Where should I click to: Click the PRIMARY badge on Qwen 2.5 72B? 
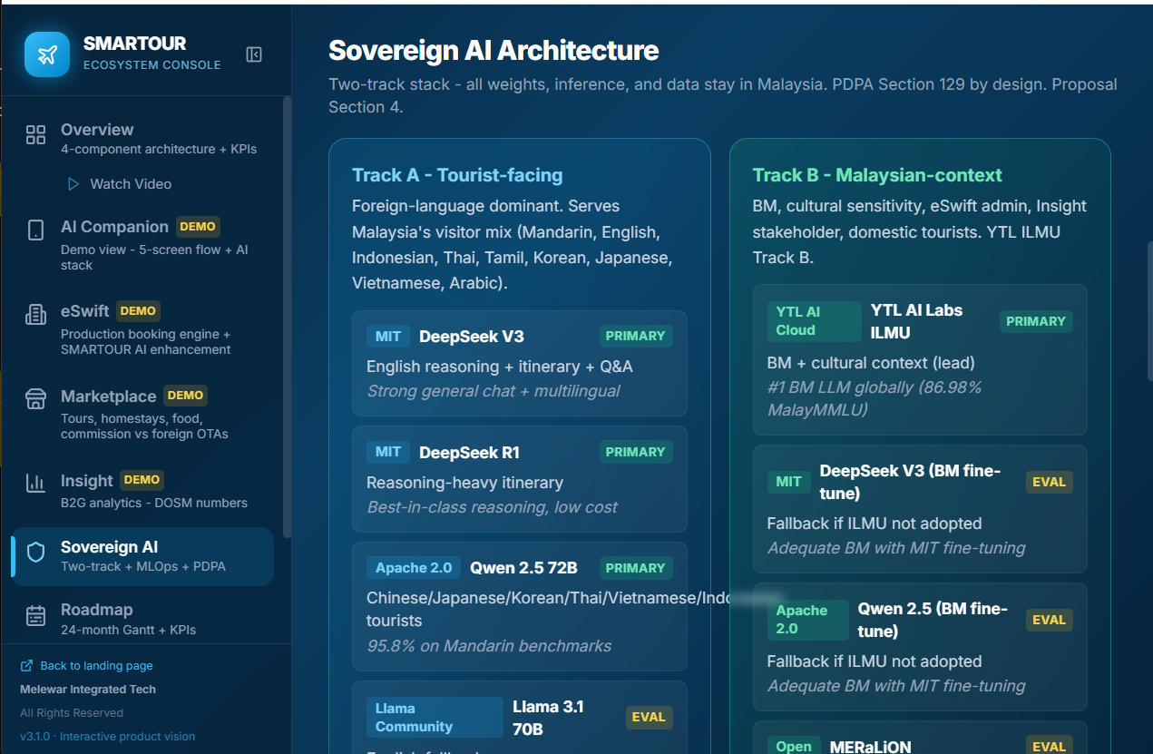point(635,568)
